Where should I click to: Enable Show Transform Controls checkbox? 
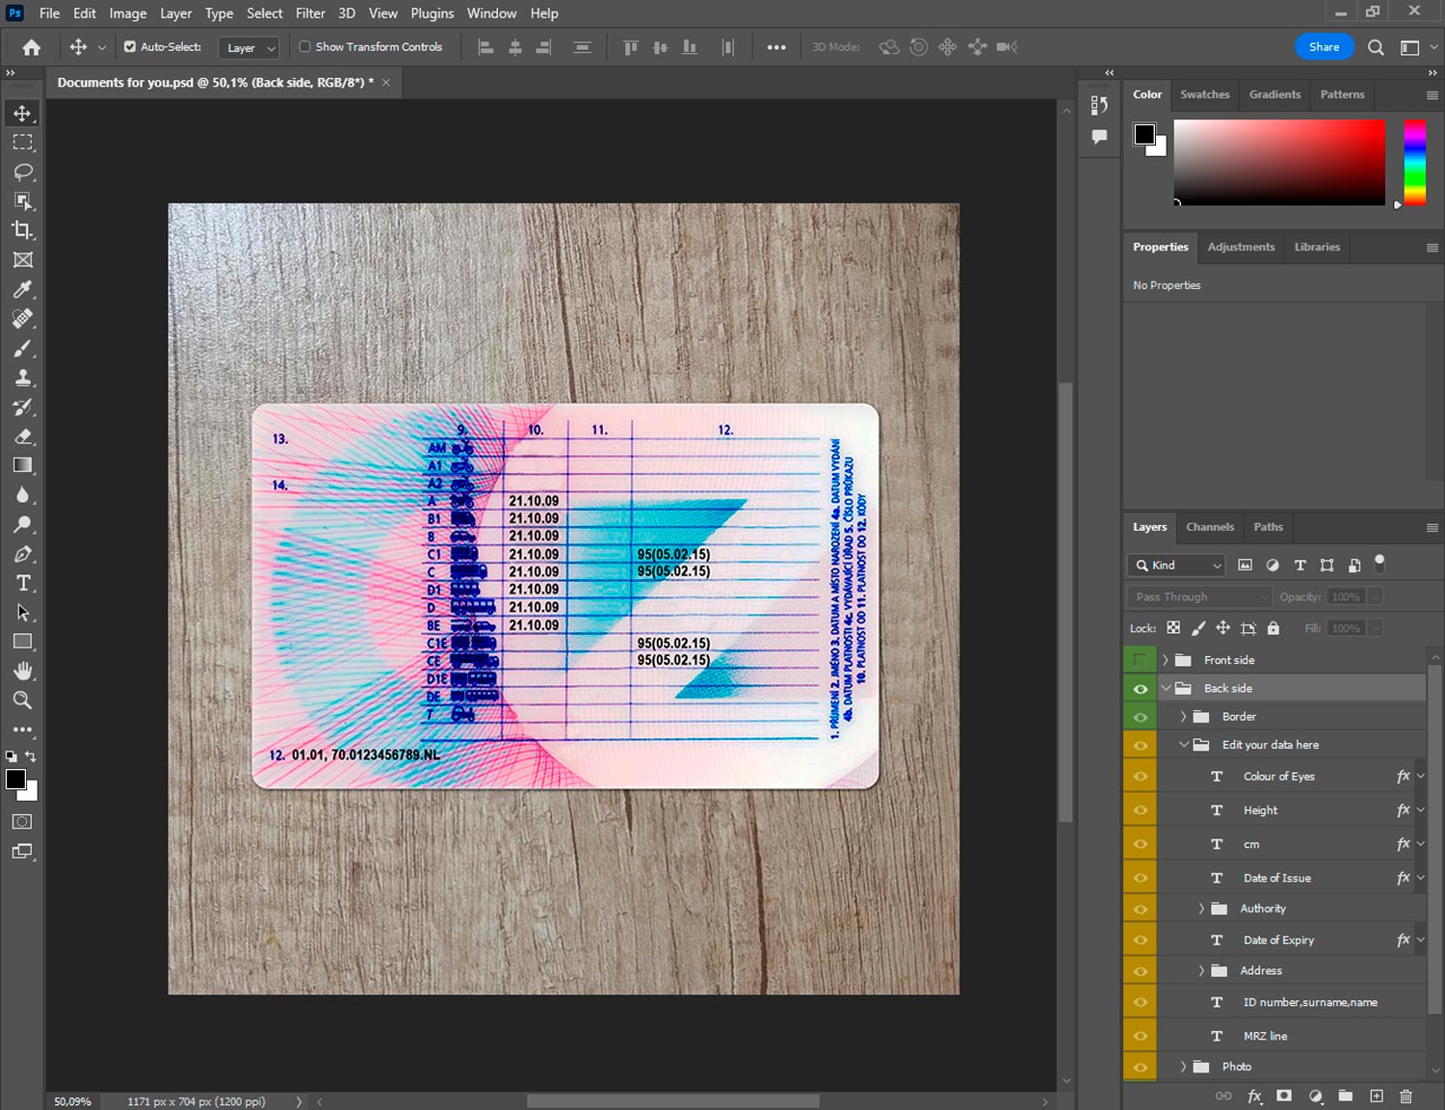point(304,46)
